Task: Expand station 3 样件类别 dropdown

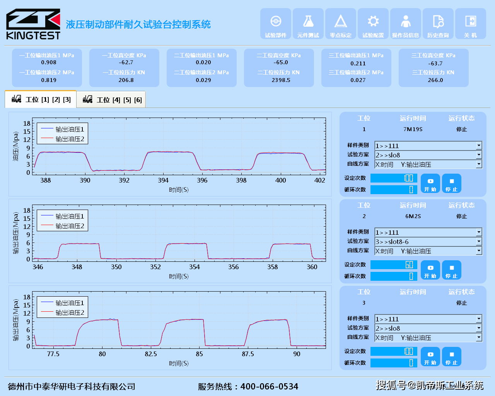Action: [479, 319]
